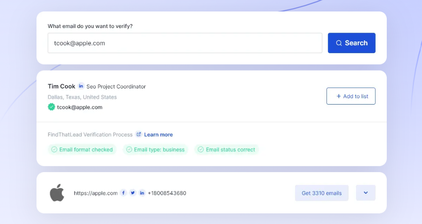Viewport: 422px width, 224px height.
Task: Click the verified email tcook@apple.com text
Action: click(x=80, y=107)
